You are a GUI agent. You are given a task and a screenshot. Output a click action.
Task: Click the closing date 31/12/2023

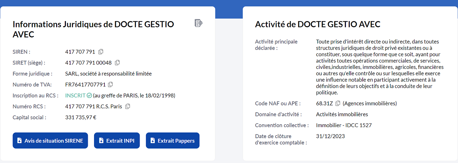pos(330,136)
